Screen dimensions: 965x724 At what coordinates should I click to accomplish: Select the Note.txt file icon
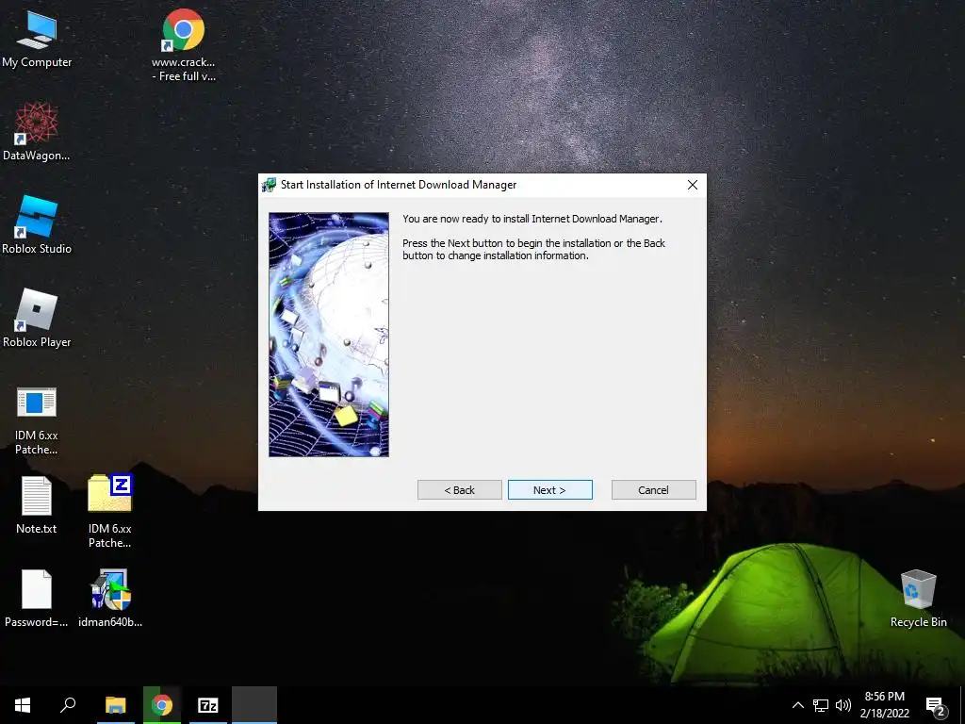click(x=37, y=505)
